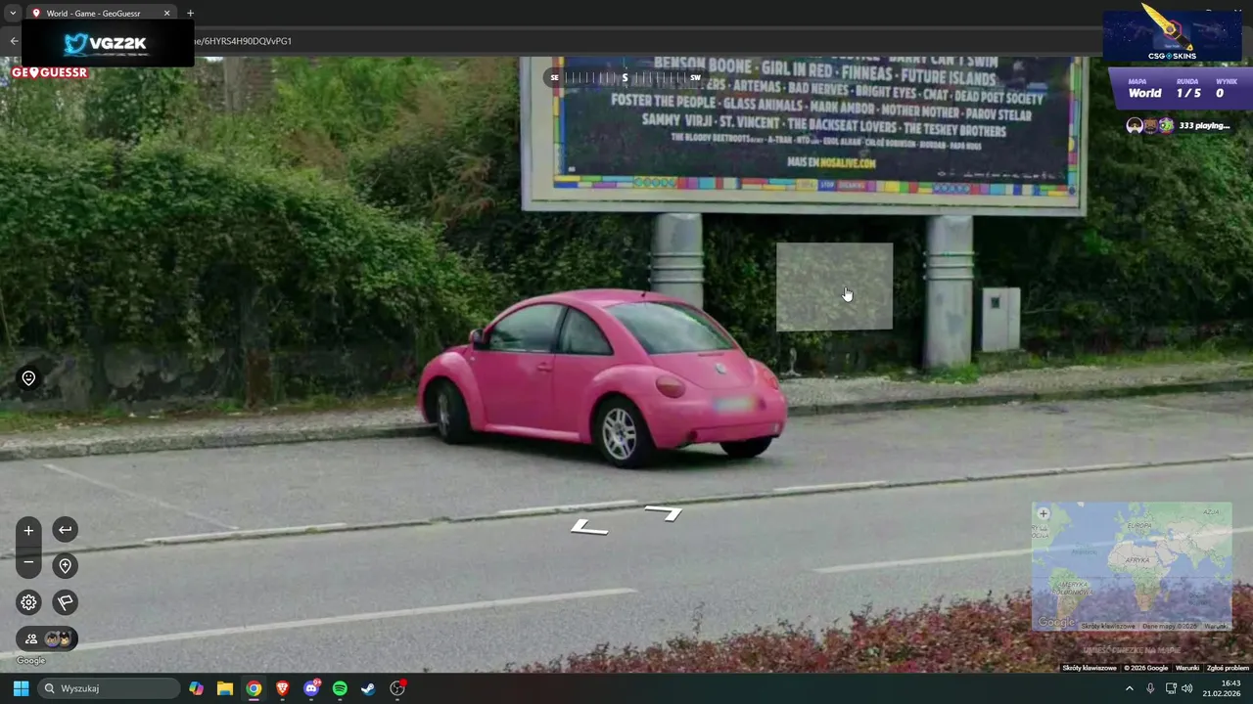Zoom out with the minus button on Street View

(28, 562)
